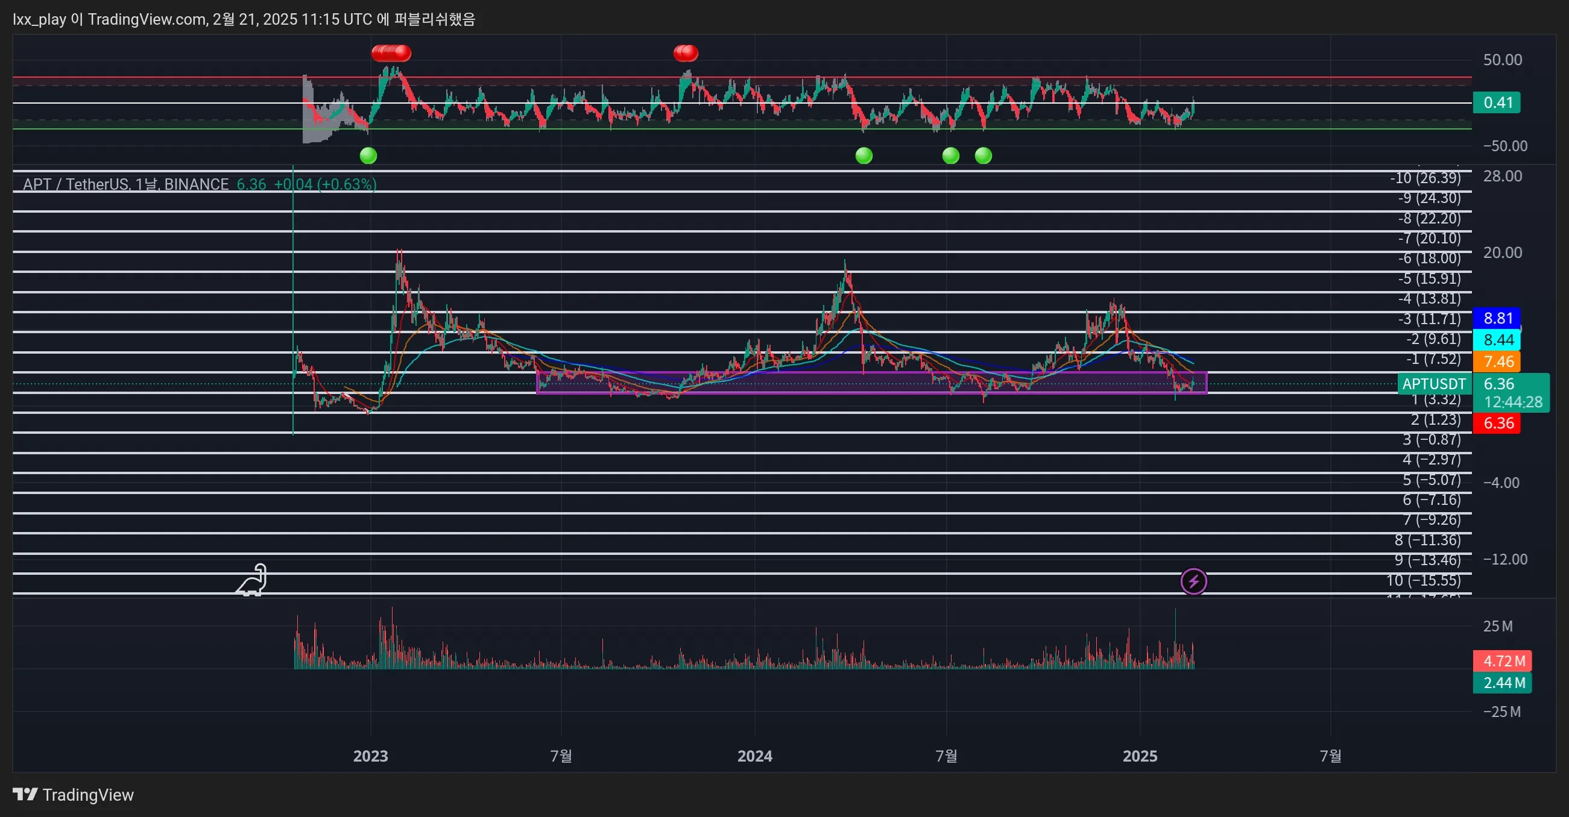Select the -1 (7.52) level label

[x=1433, y=359]
